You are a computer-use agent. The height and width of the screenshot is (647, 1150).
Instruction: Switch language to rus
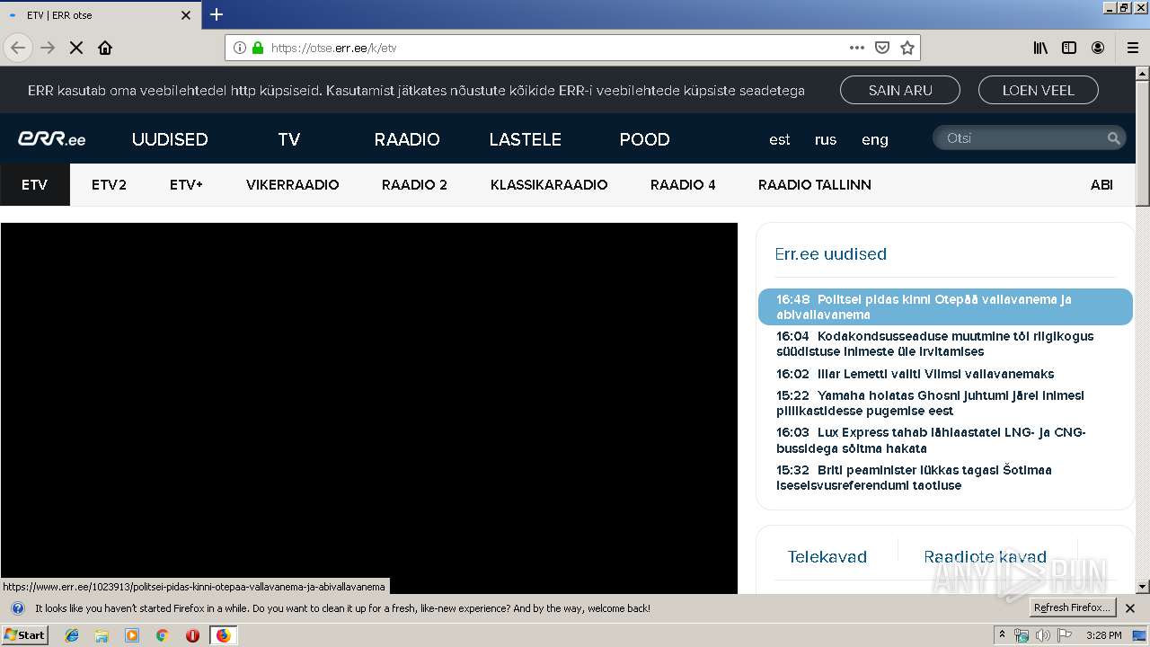[x=826, y=139]
